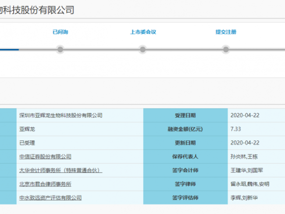Click the signing appraisers 李辉,刘新华

(244, 198)
